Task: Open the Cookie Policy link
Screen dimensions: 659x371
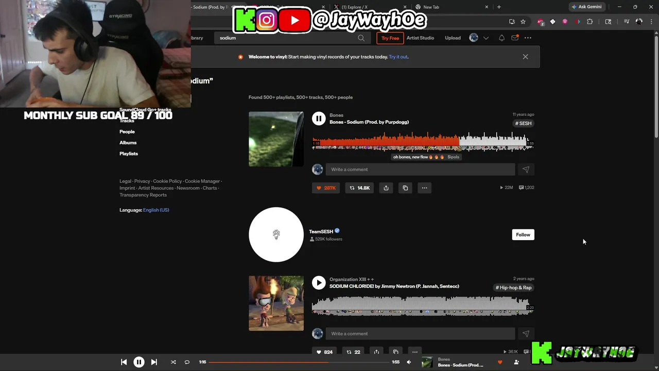Action: click(167, 181)
